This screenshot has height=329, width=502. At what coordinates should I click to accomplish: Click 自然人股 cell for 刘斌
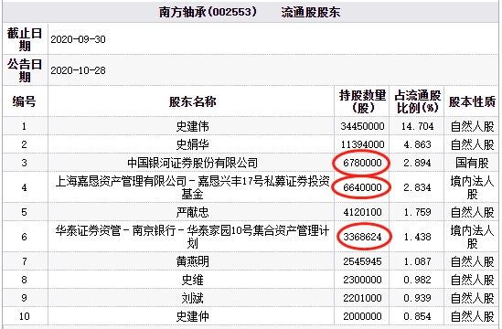click(472, 298)
